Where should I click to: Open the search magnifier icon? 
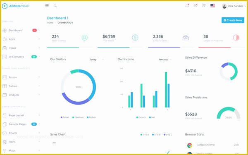pos(55,6)
